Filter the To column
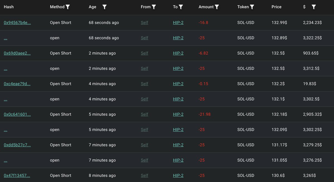The width and height of the screenshot is (334, 182). [181, 7]
